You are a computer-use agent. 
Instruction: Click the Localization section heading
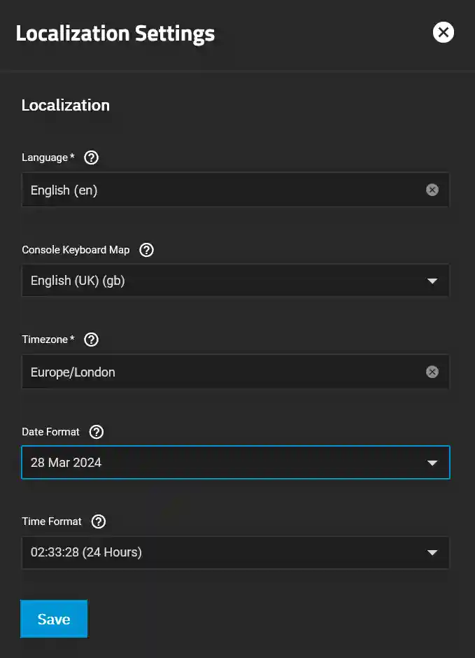(x=65, y=106)
